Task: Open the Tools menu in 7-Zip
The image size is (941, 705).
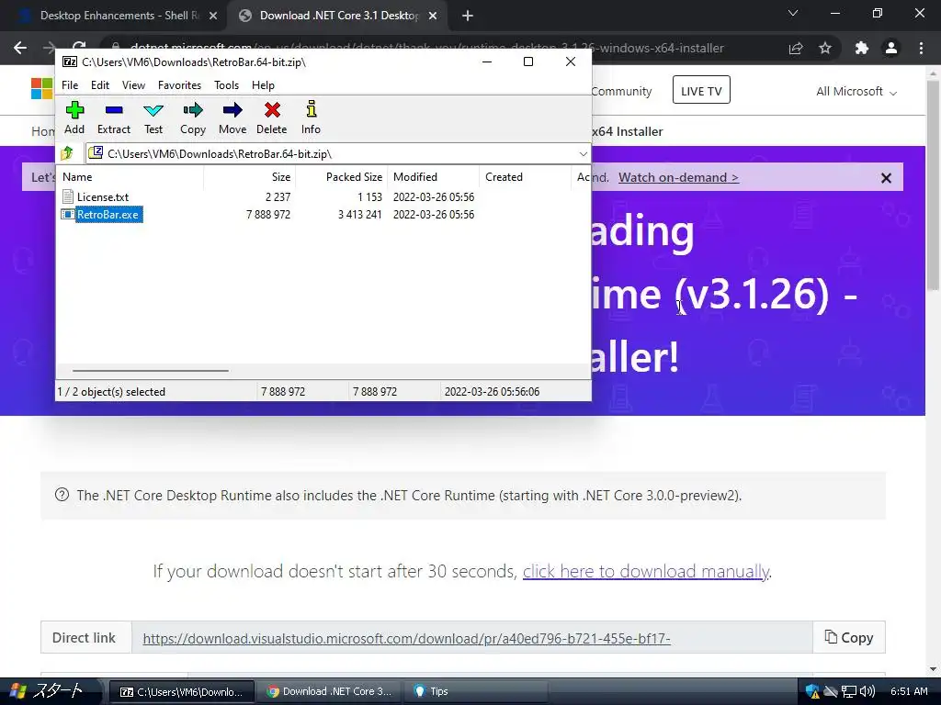Action: (226, 85)
